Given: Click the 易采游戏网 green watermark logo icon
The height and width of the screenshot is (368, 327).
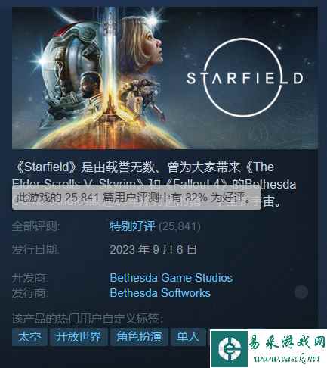Looking at the screenshot, I should point(230,349).
